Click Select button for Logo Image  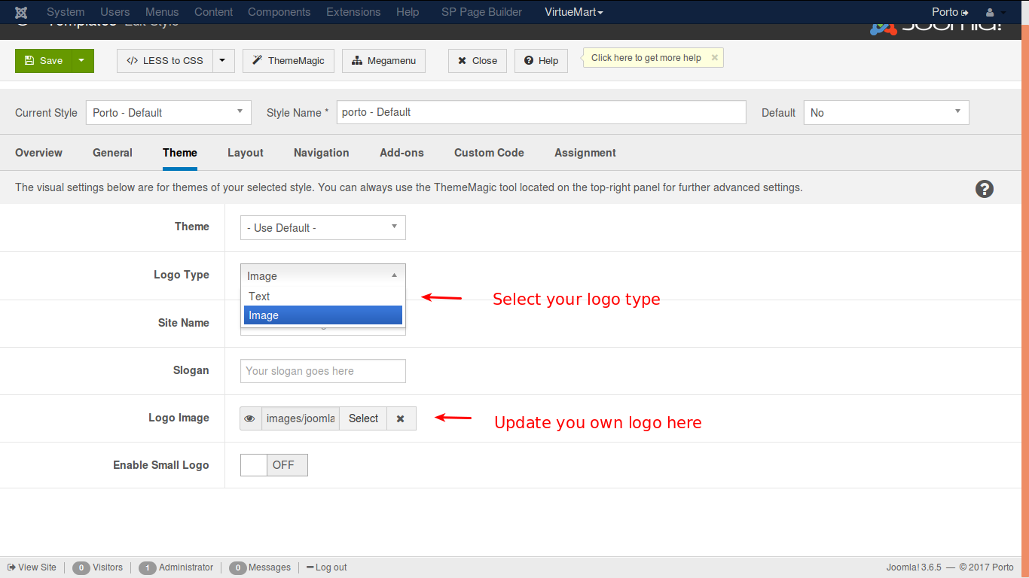pos(363,418)
